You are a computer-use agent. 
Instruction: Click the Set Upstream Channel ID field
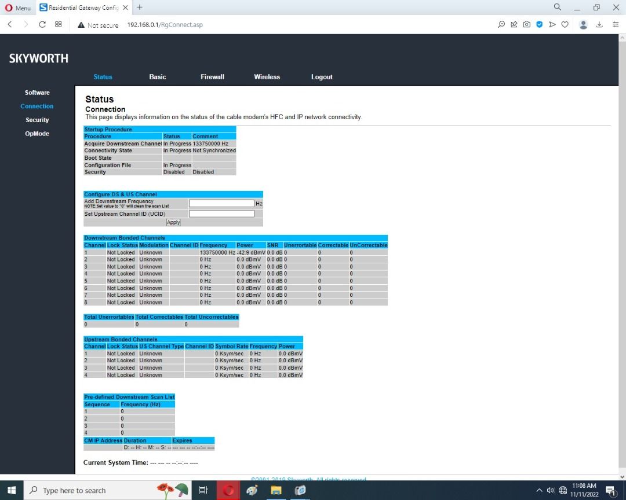tap(221, 214)
